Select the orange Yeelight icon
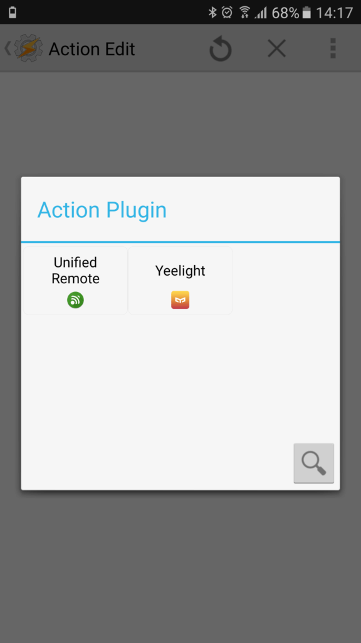The width and height of the screenshot is (361, 643). tap(180, 300)
